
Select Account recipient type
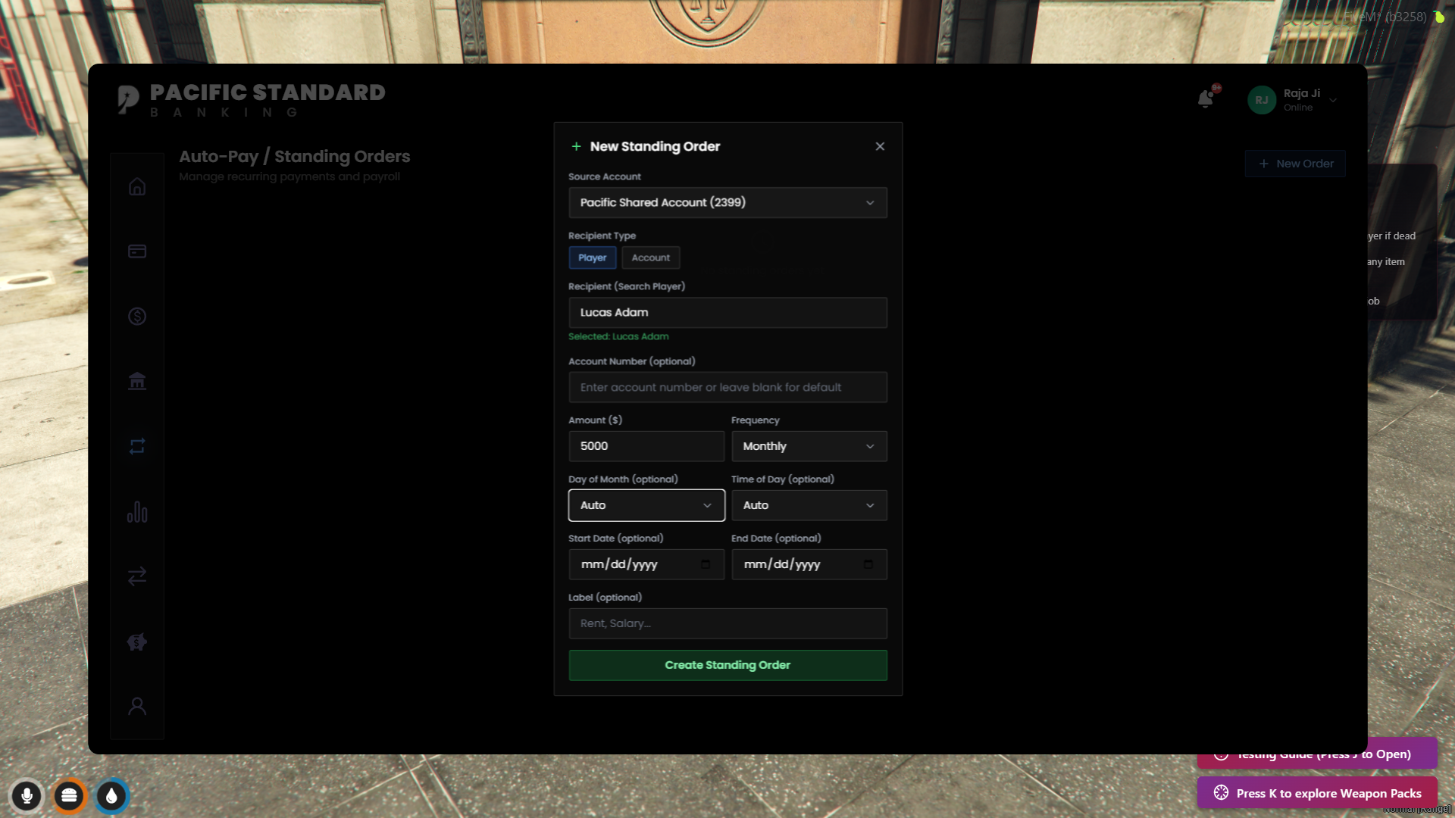[x=651, y=258]
